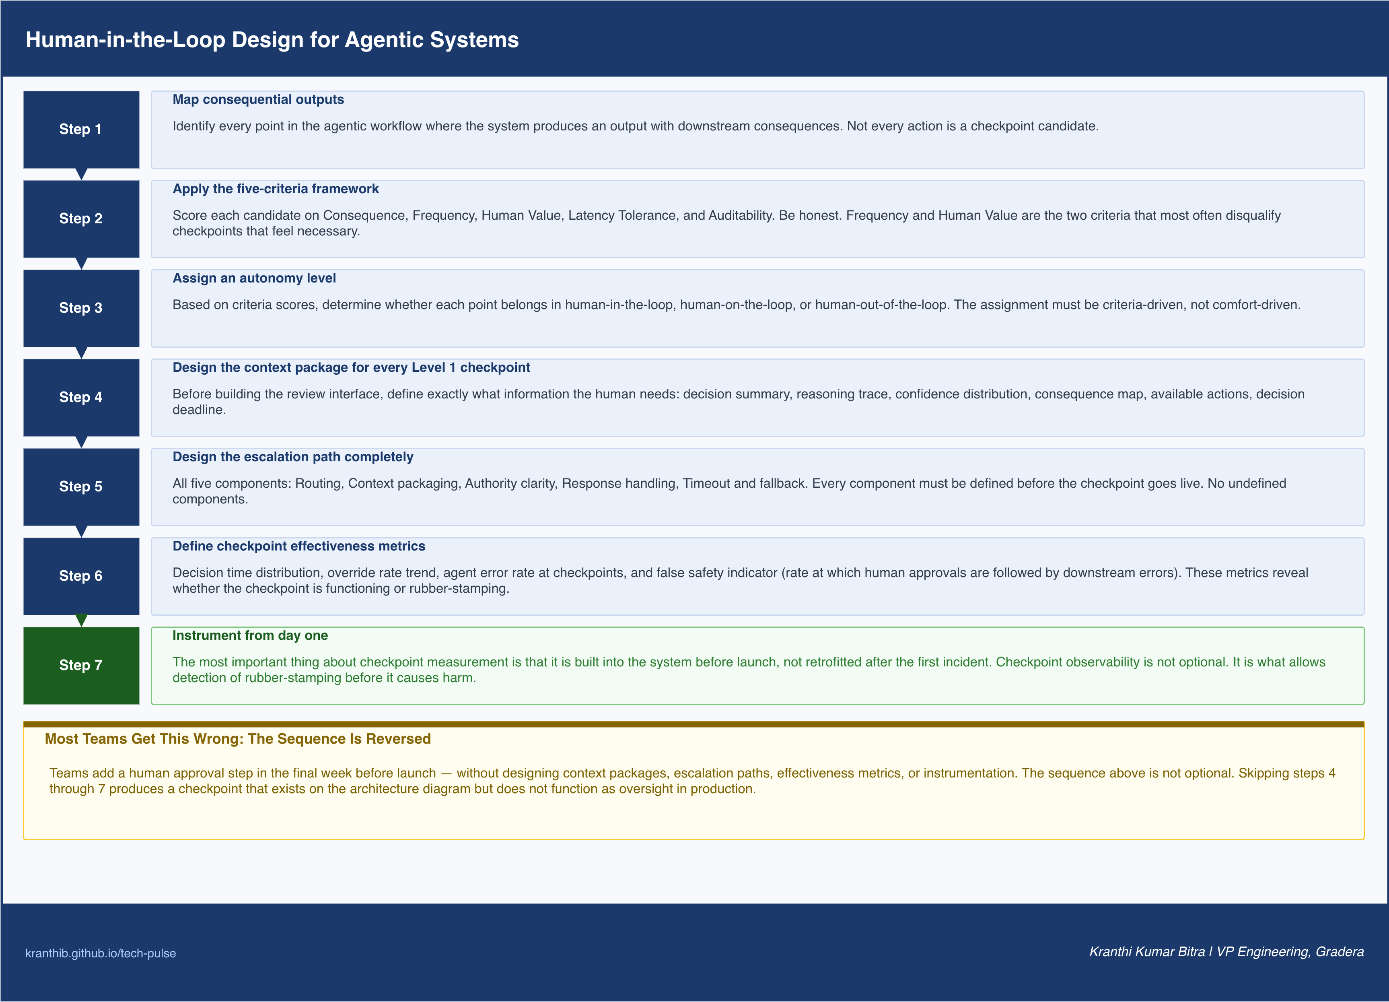Click the Step 3 box
1389x1002 pixels.
pos(81,308)
